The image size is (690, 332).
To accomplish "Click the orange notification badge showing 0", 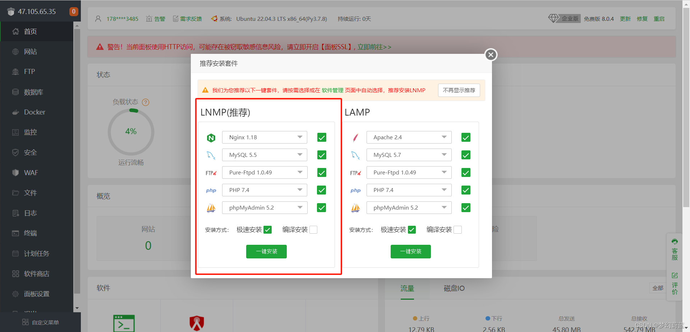I will pyautogui.click(x=74, y=11).
